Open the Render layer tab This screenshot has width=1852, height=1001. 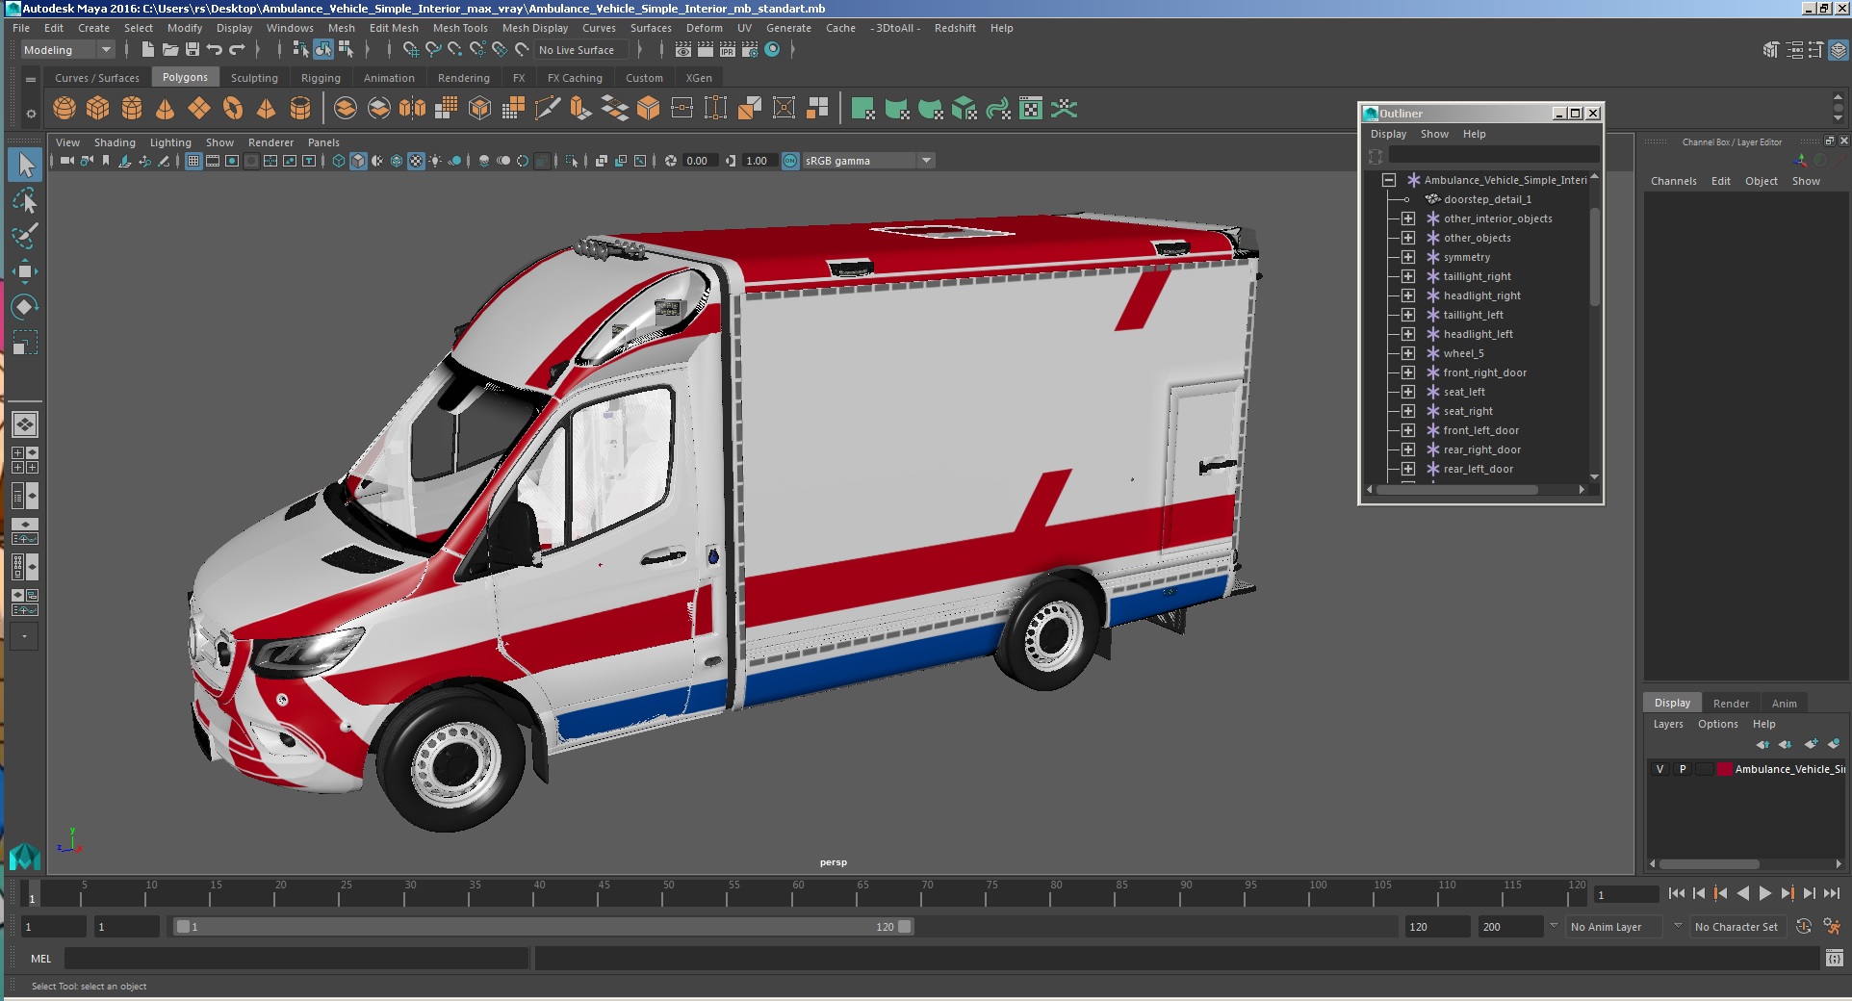click(x=1731, y=703)
